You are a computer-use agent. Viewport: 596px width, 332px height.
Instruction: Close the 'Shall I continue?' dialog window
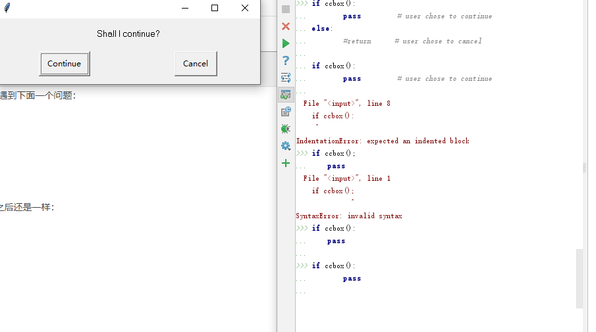245,8
